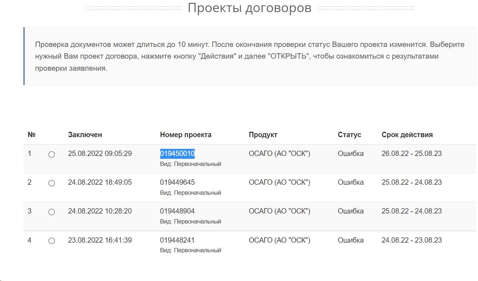Click project number 019448241

177,240
